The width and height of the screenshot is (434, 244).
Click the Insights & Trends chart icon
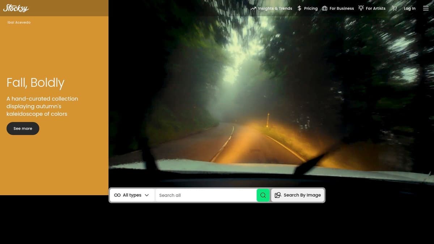[253, 8]
